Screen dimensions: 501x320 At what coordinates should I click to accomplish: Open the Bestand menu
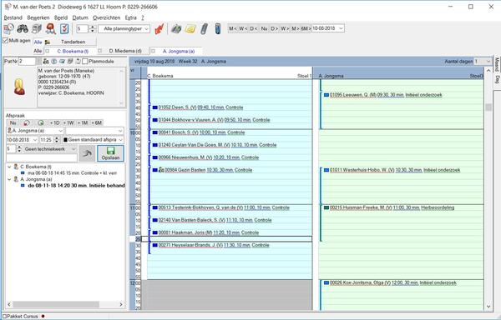(13, 17)
